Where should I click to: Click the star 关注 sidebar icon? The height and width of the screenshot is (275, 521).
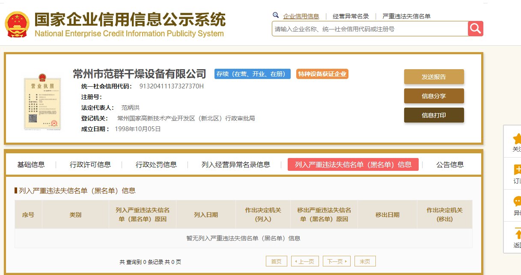(517, 138)
